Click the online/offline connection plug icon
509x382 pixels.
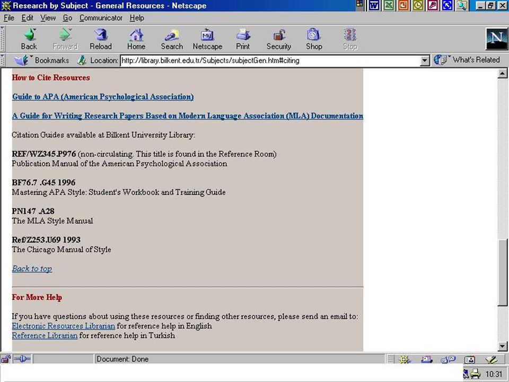22,359
